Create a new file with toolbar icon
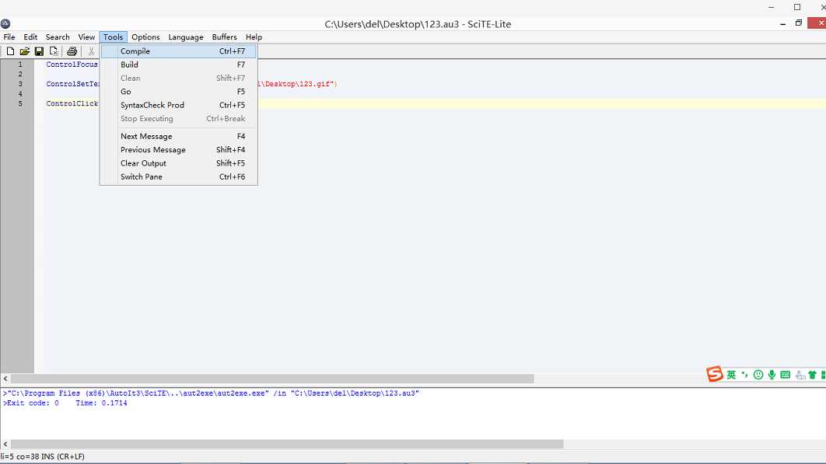 pos(10,51)
